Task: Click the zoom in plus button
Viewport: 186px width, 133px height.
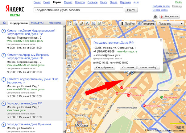Action: point(69,65)
